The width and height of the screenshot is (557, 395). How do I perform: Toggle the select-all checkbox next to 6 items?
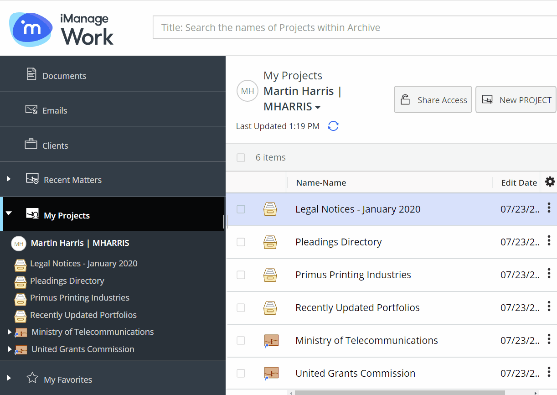[x=241, y=157]
